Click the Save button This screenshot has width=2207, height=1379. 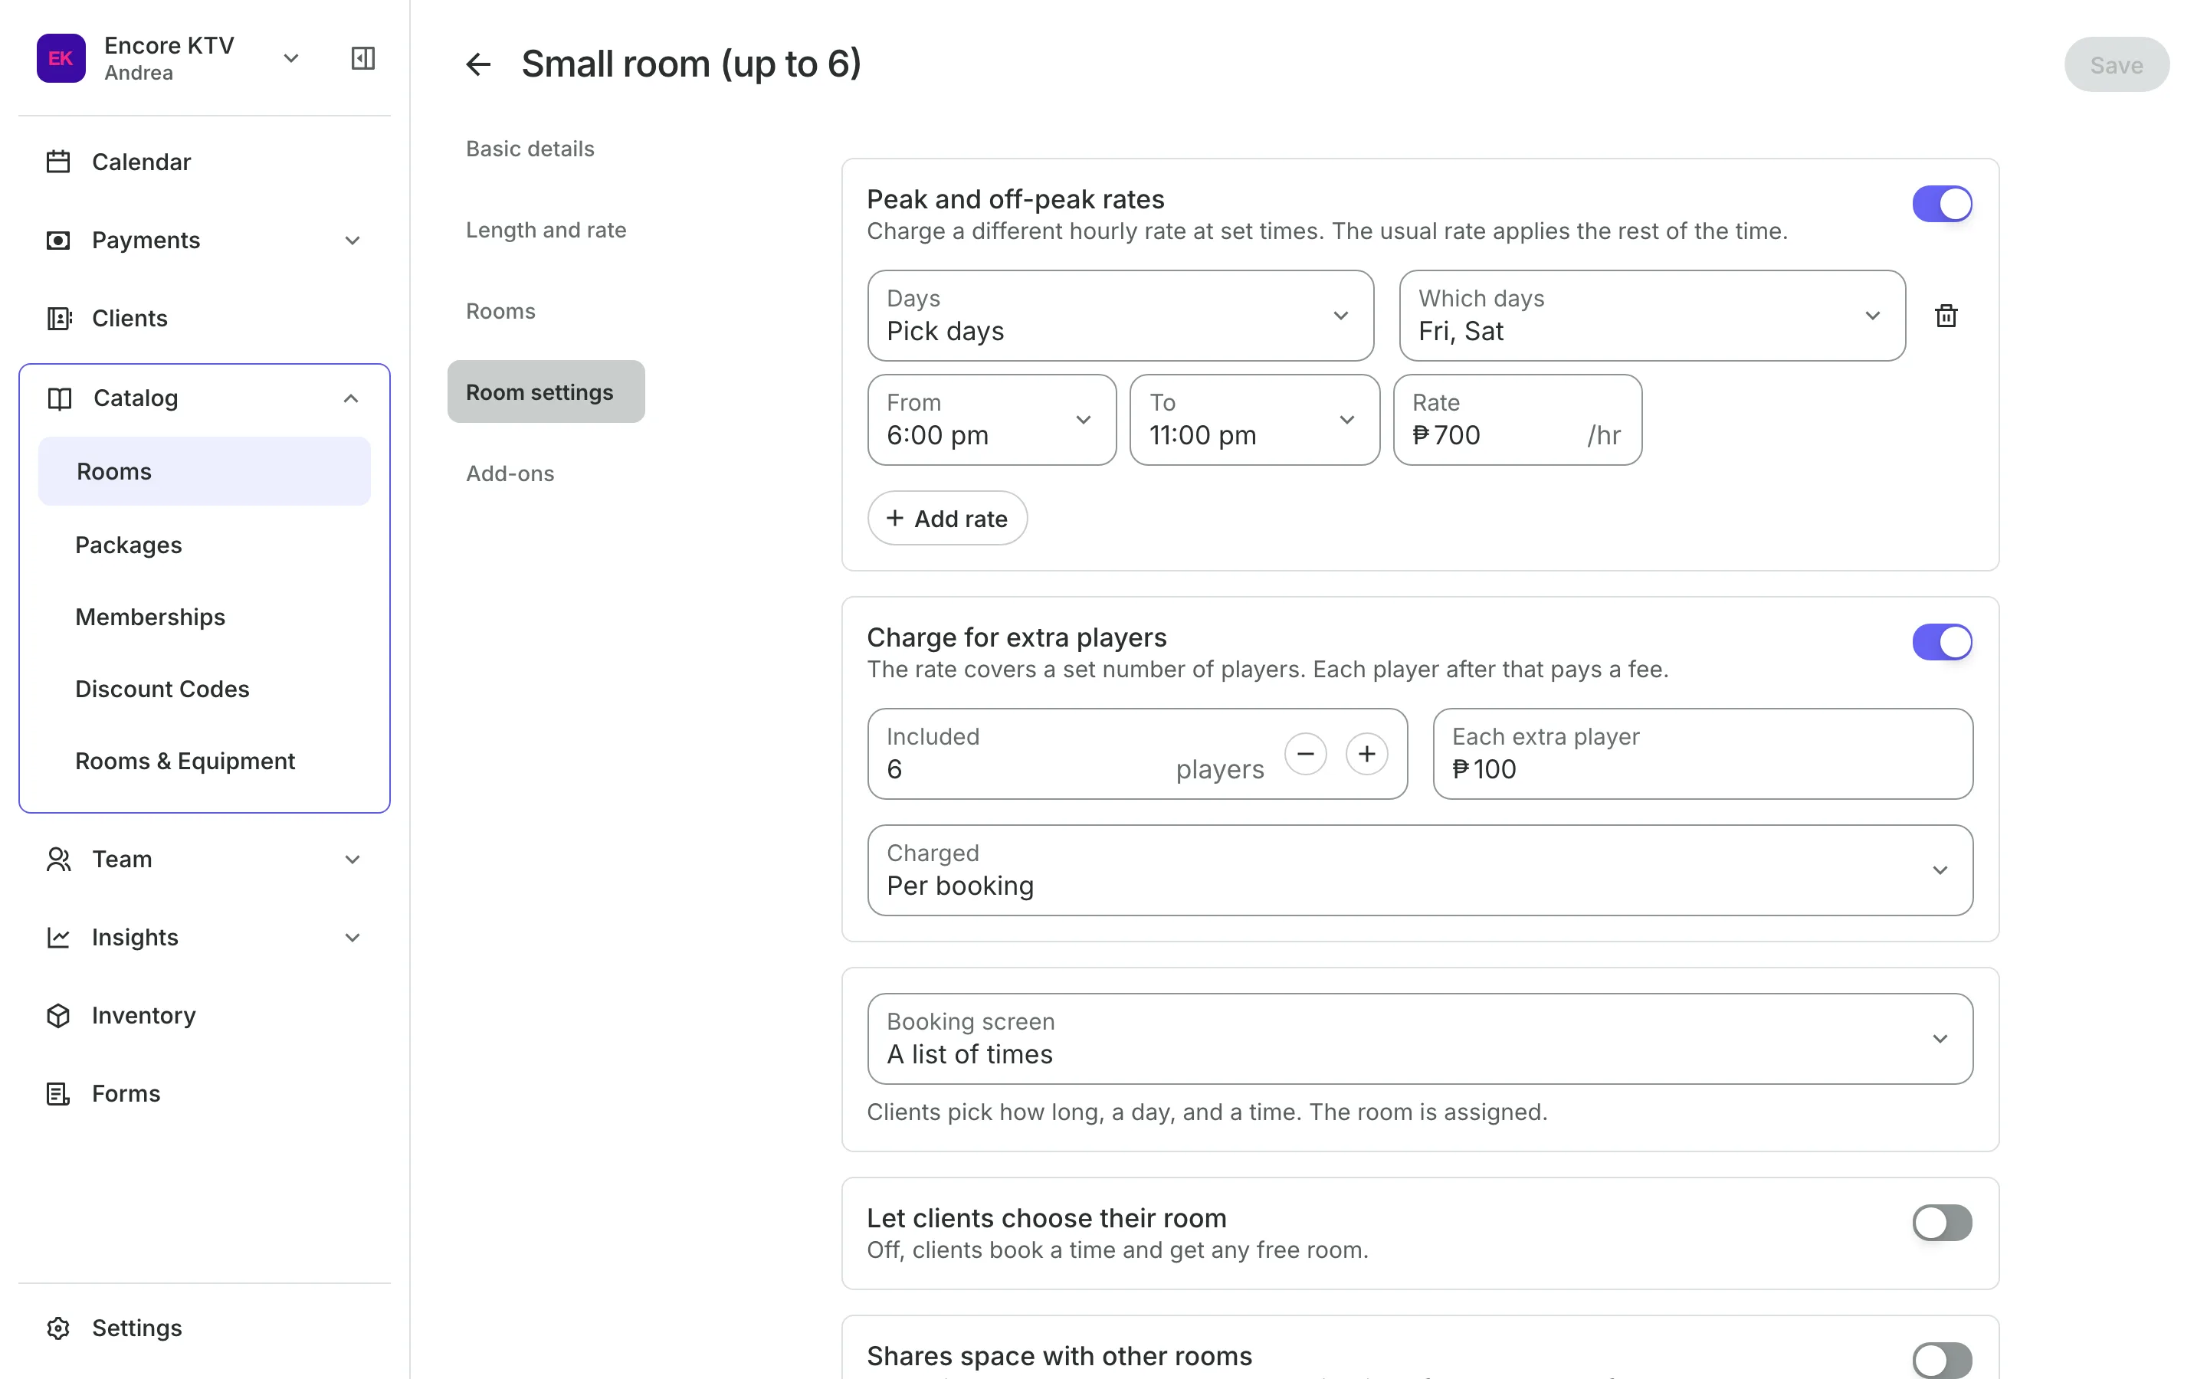(2116, 65)
